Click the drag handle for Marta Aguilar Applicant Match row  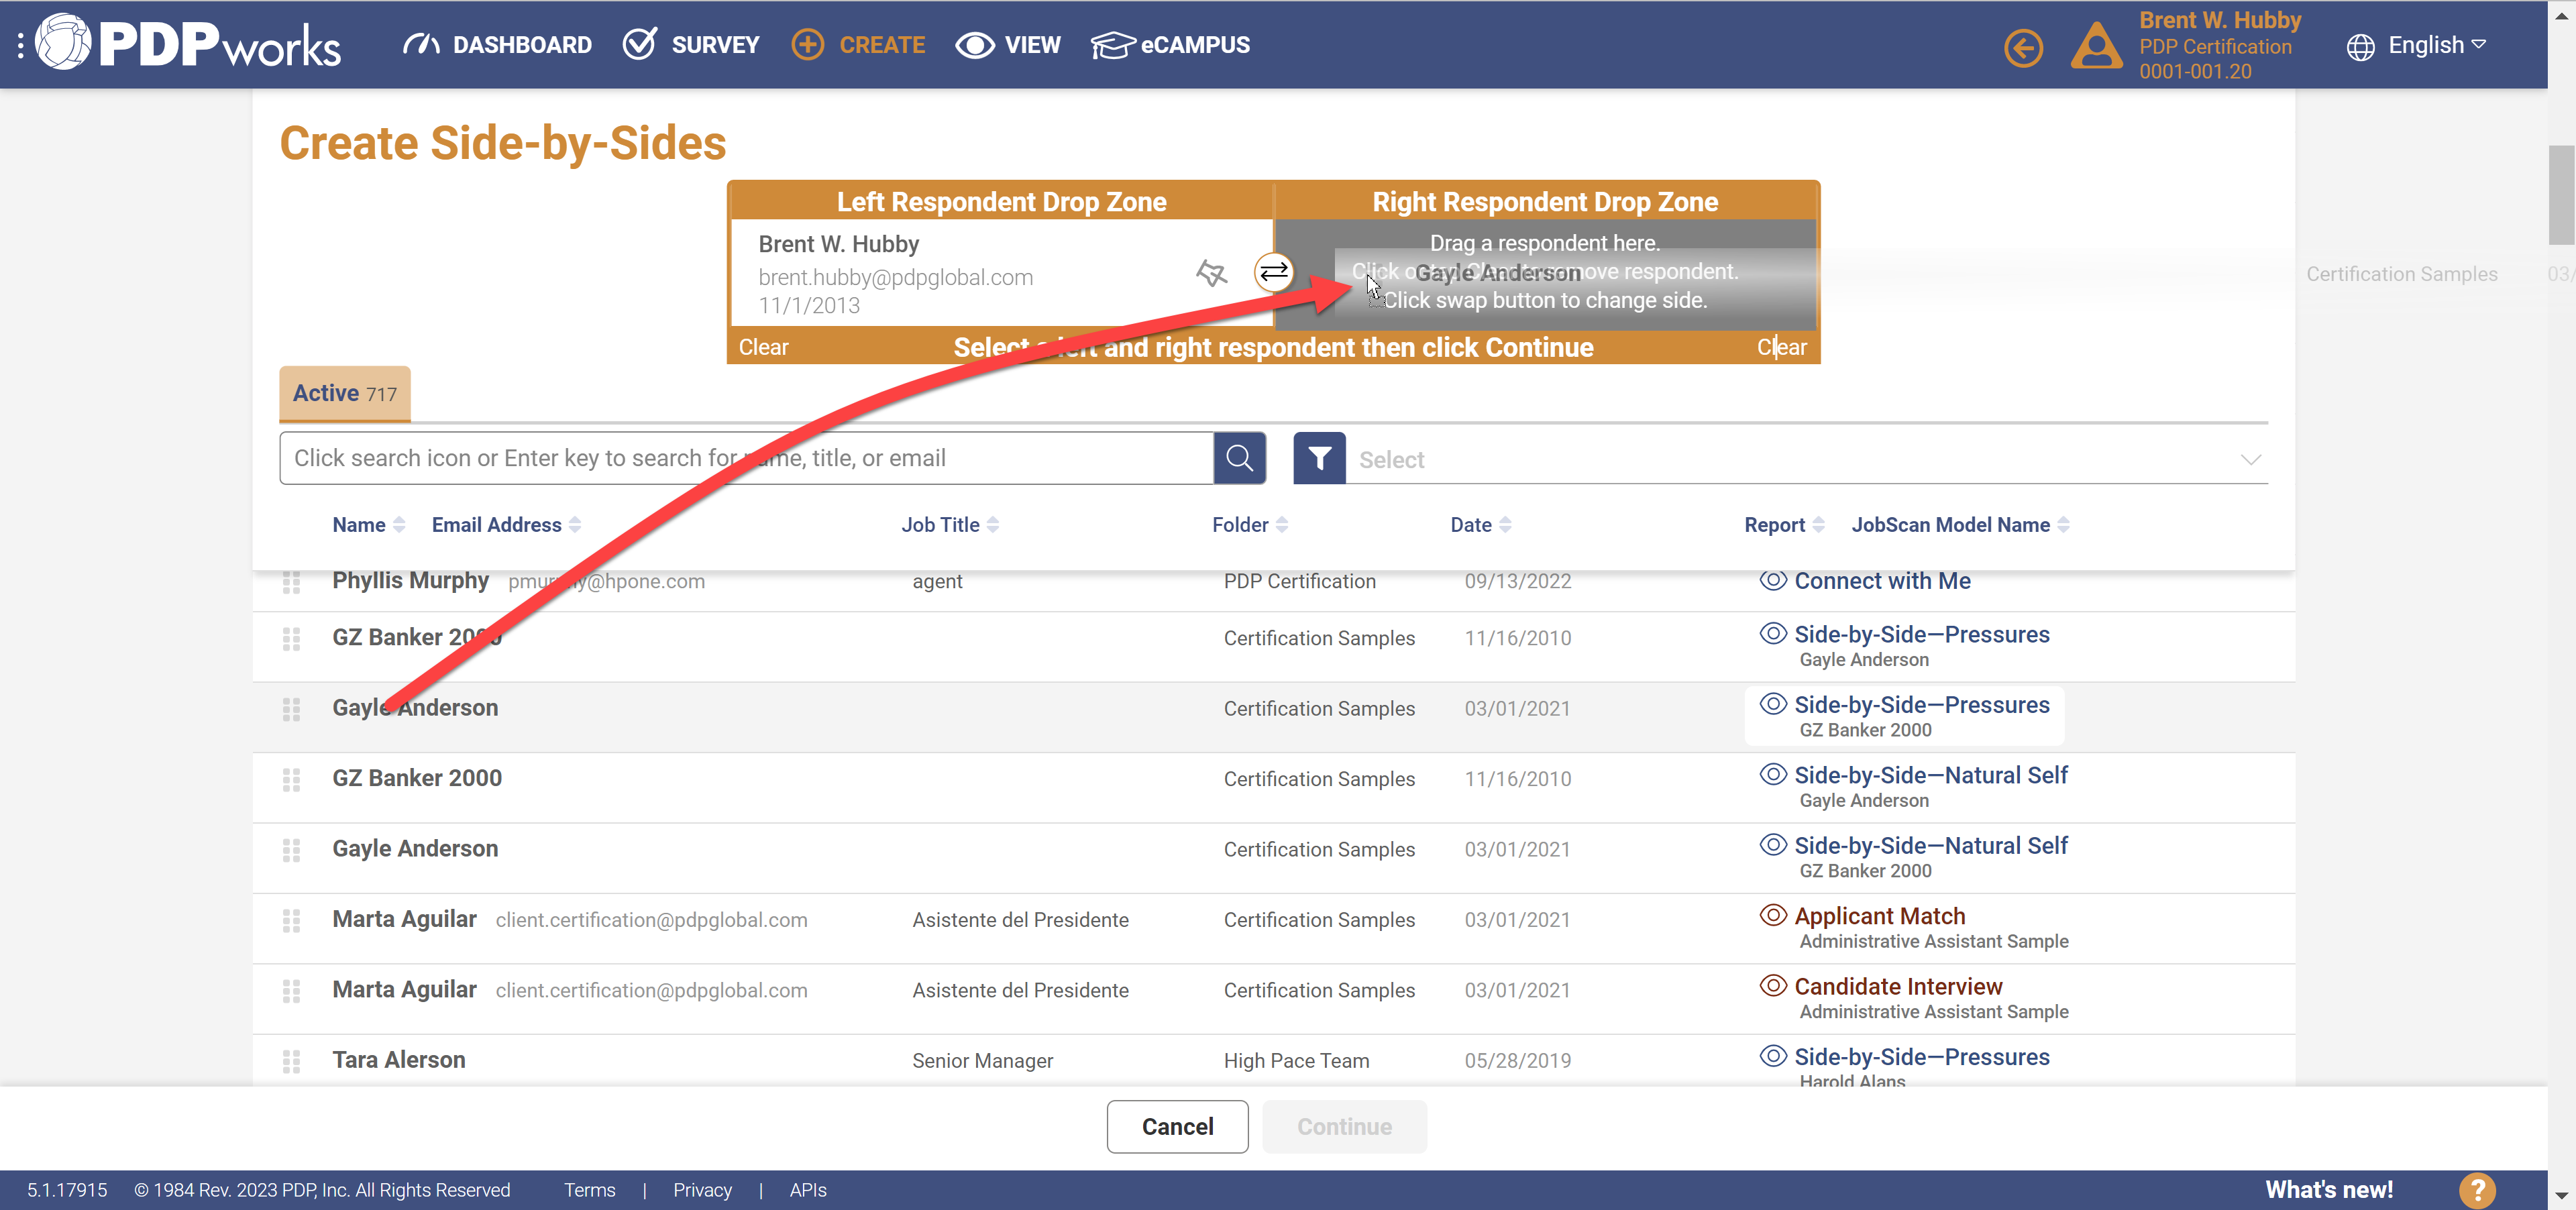tap(291, 920)
